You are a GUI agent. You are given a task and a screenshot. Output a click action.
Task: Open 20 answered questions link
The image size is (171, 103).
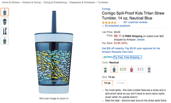(x=118, y=26)
